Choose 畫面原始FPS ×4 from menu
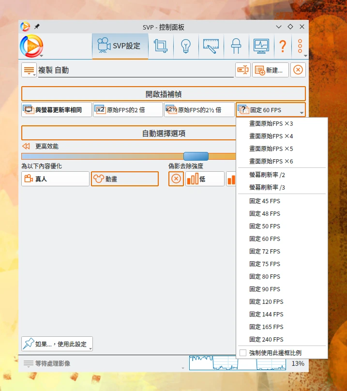Image resolution: width=347 pixels, height=391 pixels. tap(282, 136)
